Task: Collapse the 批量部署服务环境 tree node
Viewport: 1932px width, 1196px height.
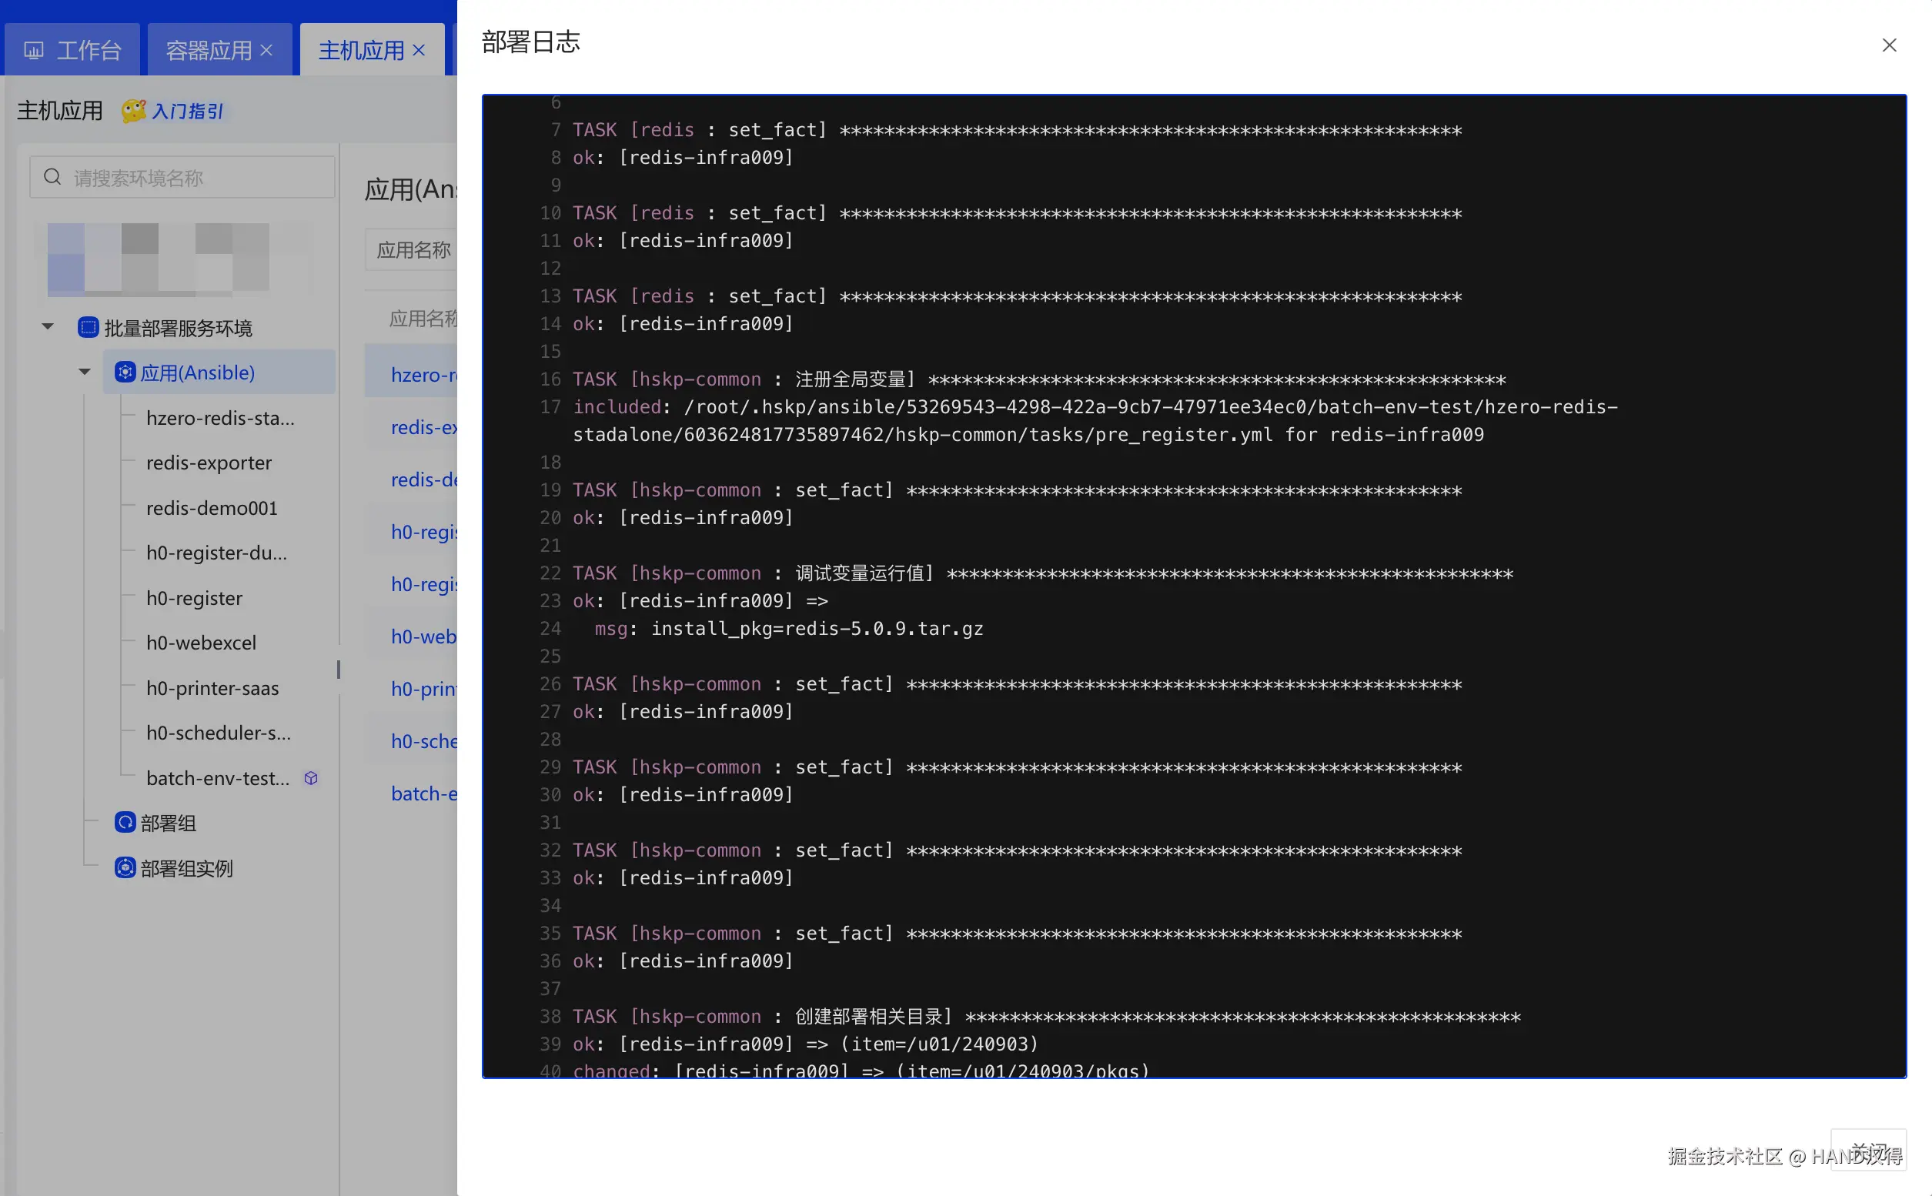Action: 48,326
